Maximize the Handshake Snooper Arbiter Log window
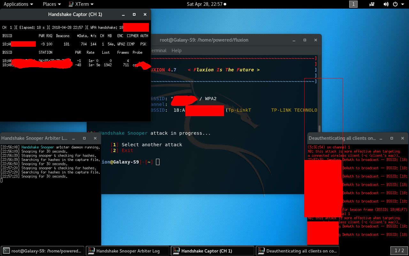Viewport: 409px width, 256px height. pyautogui.click(x=84, y=138)
